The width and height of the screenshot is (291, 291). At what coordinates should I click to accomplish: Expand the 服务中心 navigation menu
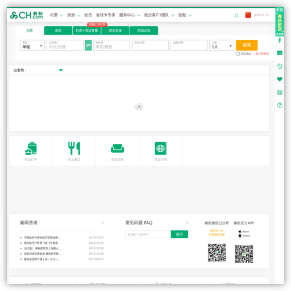tap(130, 15)
